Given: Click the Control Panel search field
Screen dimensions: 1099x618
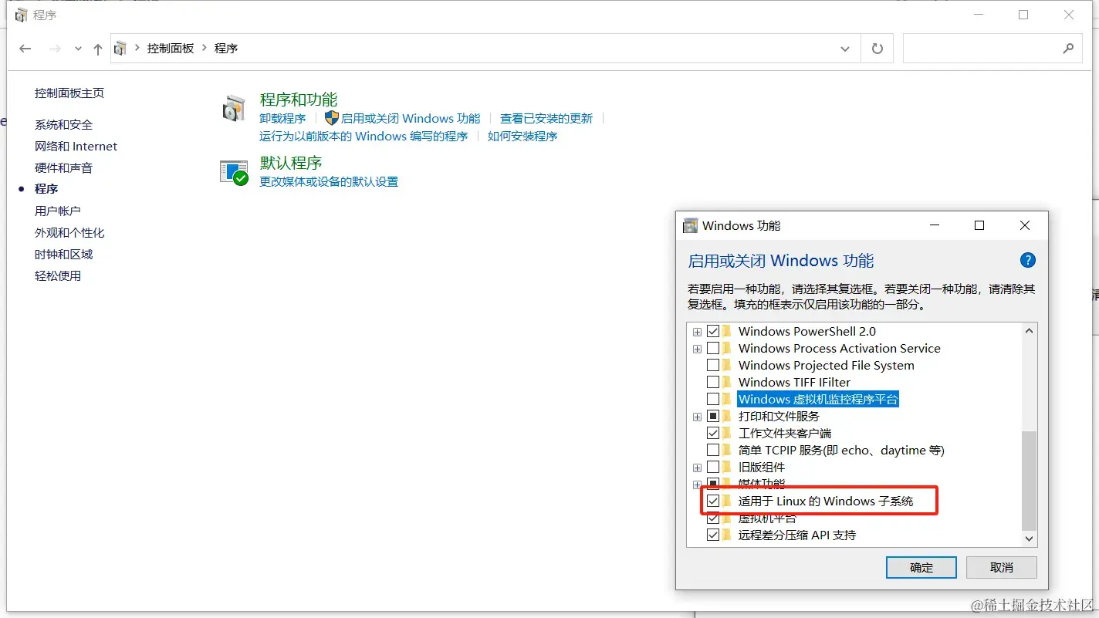Looking at the screenshot, I should click(x=991, y=49).
